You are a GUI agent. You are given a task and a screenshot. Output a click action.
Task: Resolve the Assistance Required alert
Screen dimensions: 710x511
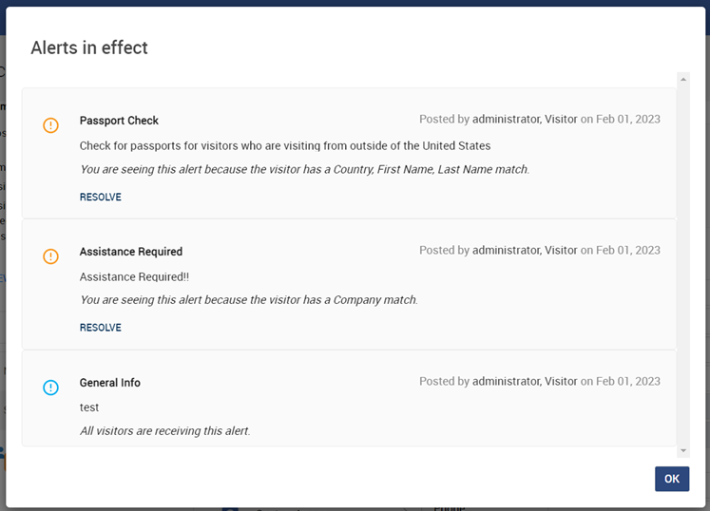[101, 328]
